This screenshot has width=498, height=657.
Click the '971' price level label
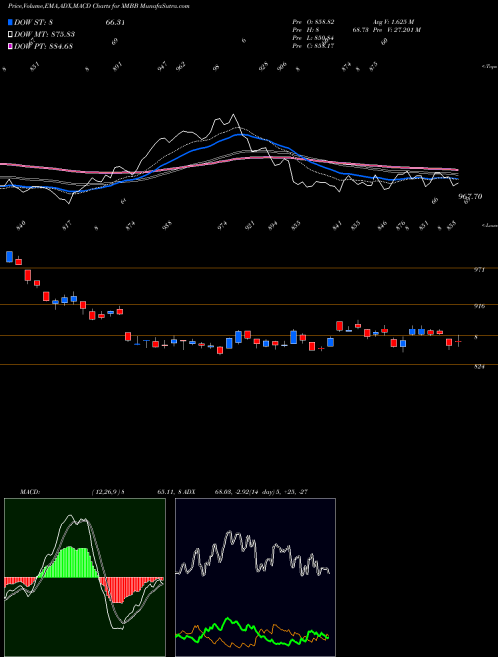point(479,270)
